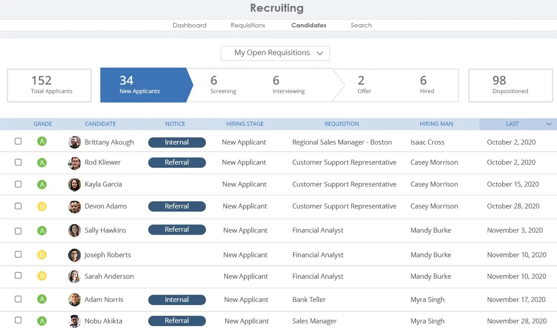Click Joseph Roberts' B grade badge
Image resolution: width=557 pixels, height=332 pixels.
click(42, 254)
